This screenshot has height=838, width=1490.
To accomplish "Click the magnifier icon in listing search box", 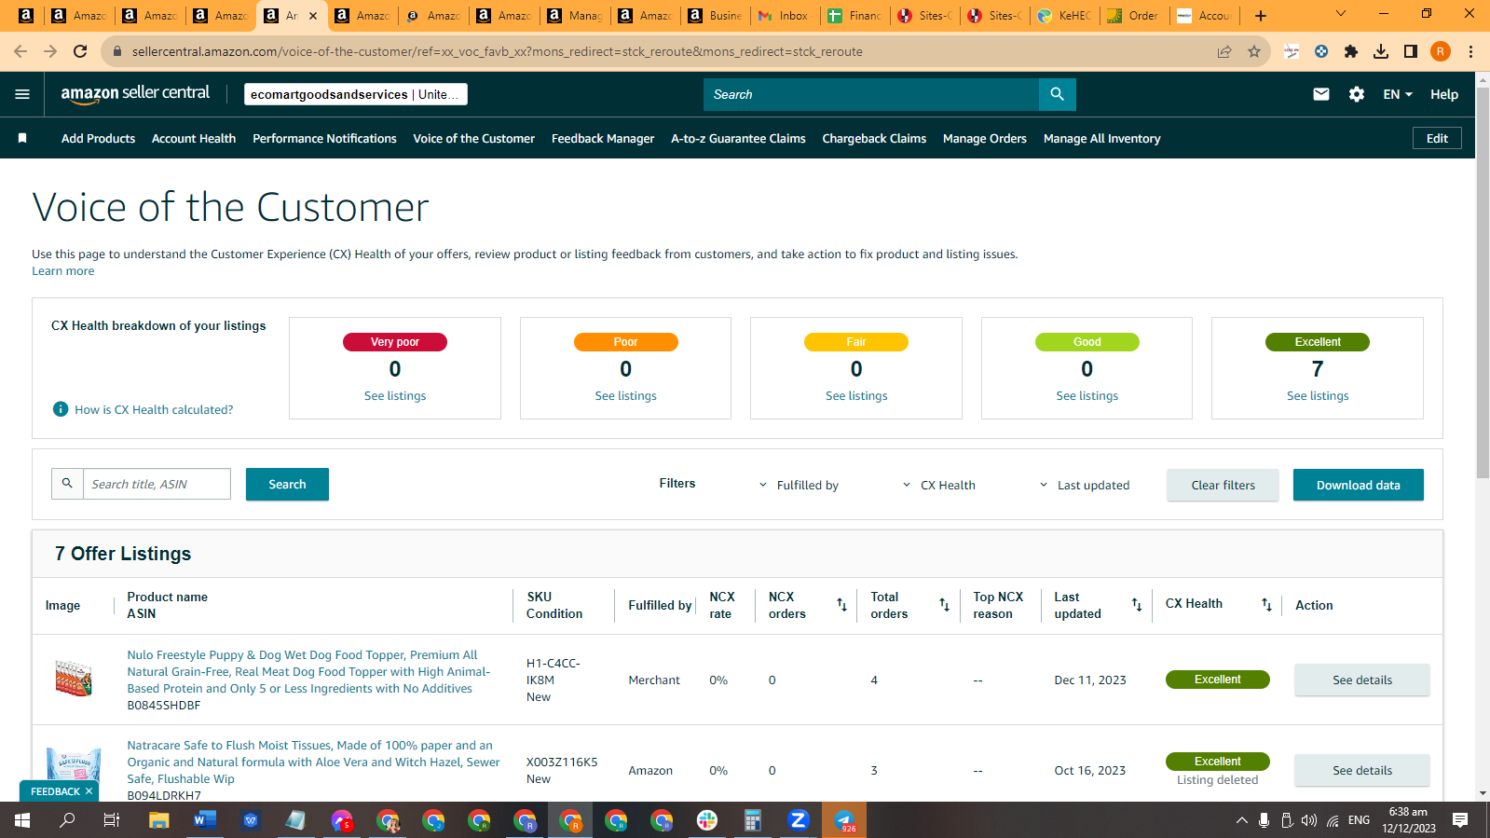I will click(x=67, y=484).
